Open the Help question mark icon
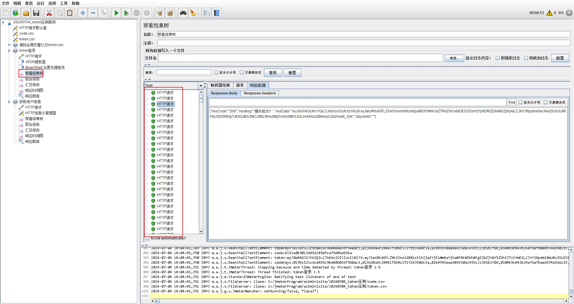 [217, 13]
